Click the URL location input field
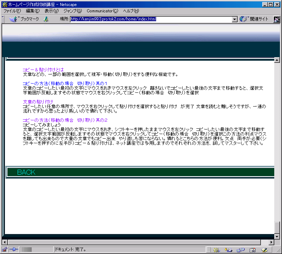This screenshot has height=254, width=282. point(151,19)
